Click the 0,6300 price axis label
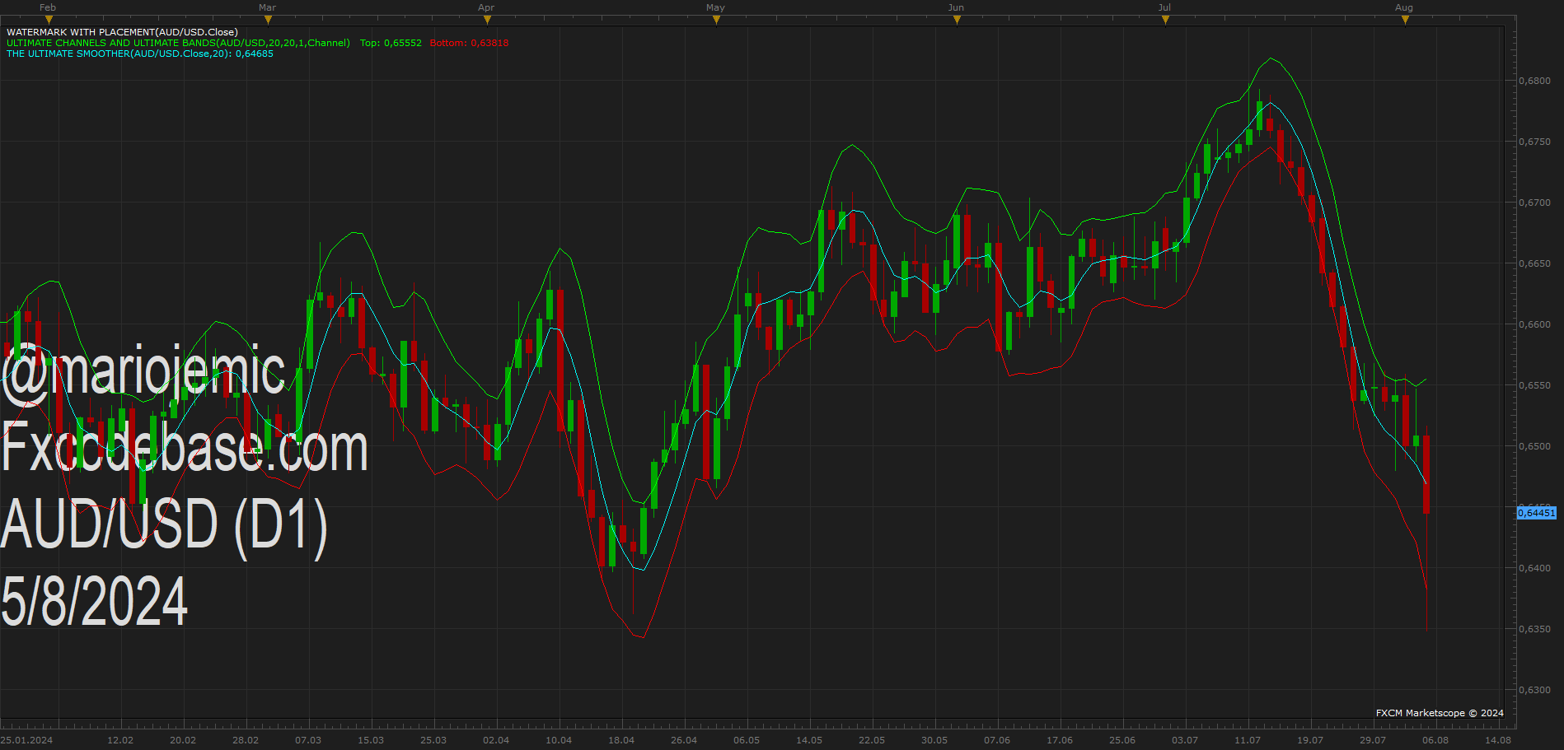The height and width of the screenshot is (750, 1564). pyautogui.click(x=1535, y=690)
